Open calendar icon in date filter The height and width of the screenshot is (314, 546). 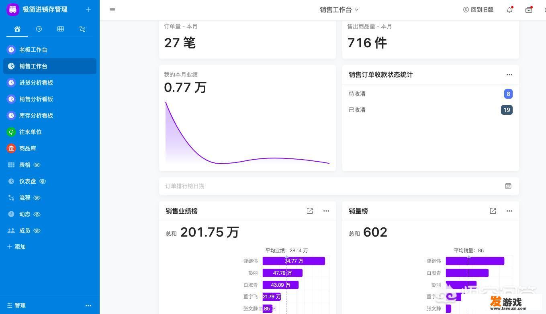pyautogui.click(x=508, y=186)
